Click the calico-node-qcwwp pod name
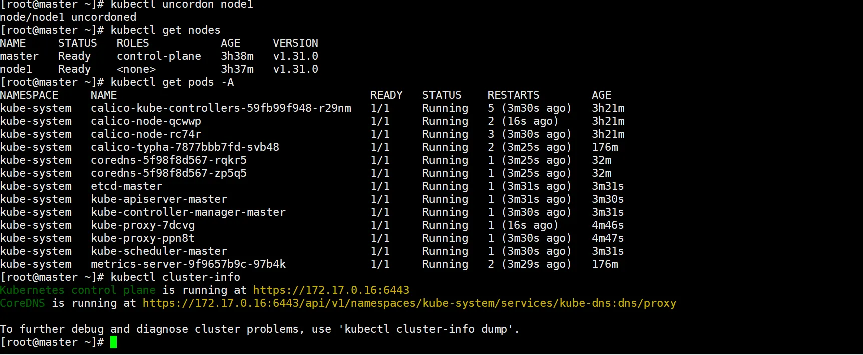The width and height of the screenshot is (863, 355). pyautogui.click(x=146, y=121)
